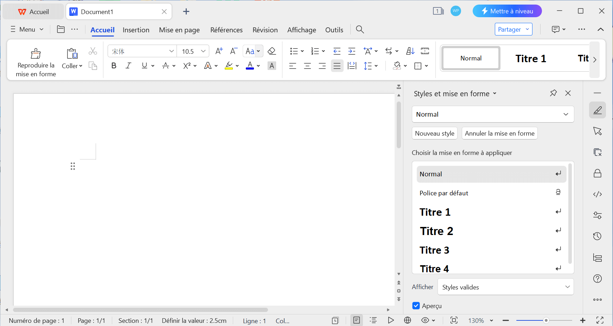Viewport: 613px width, 326px height.
Task: Click the clear formatting eraser icon
Action: (x=272, y=51)
